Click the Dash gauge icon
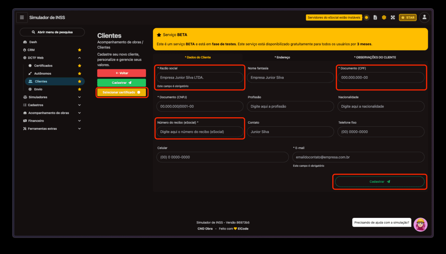Screen dimensions: 446x254 click(x=25, y=42)
